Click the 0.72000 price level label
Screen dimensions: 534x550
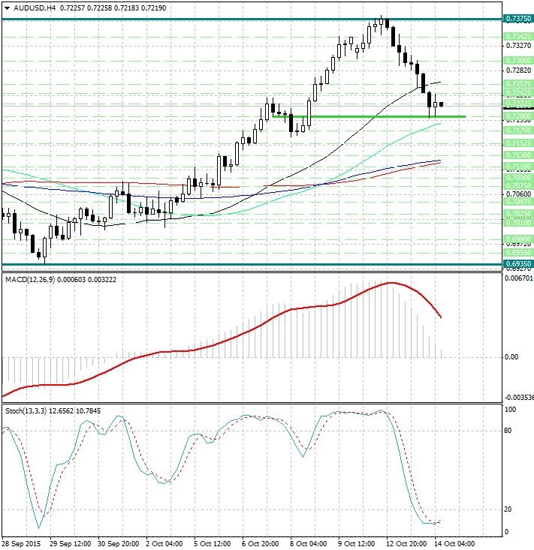(518, 116)
